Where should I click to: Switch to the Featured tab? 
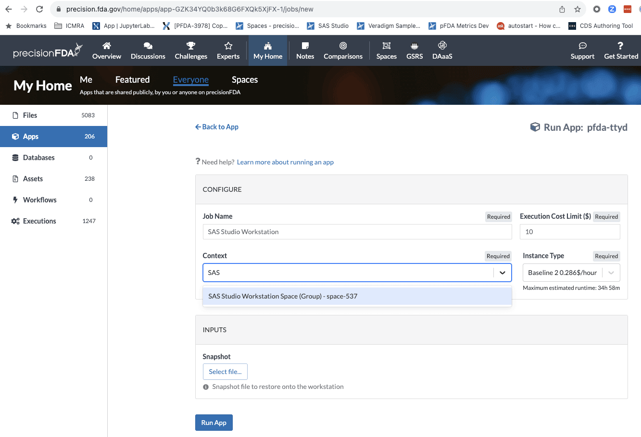click(132, 80)
